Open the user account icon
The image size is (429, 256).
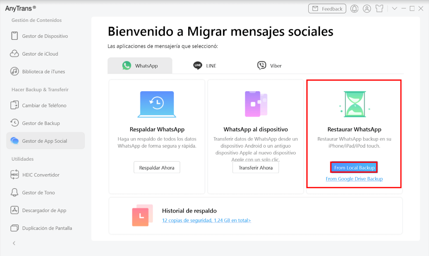367,9
